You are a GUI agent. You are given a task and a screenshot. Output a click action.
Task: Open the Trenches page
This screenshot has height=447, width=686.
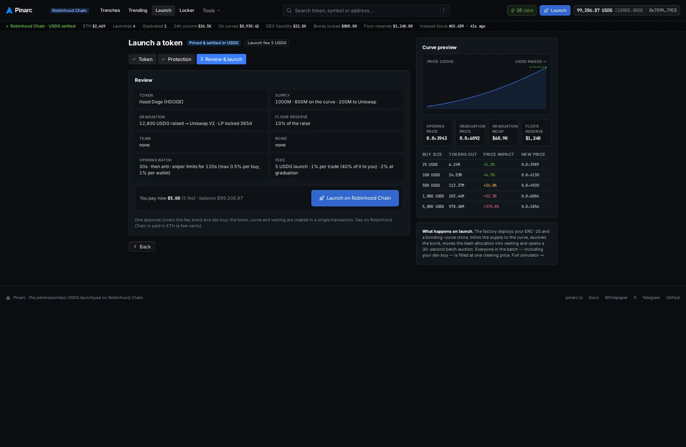[110, 10]
